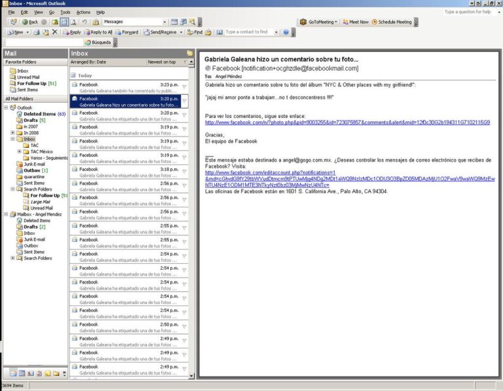
Task: Toggle the flag on 2:50 p.m. Facebook message
Action: click(185, 327)
